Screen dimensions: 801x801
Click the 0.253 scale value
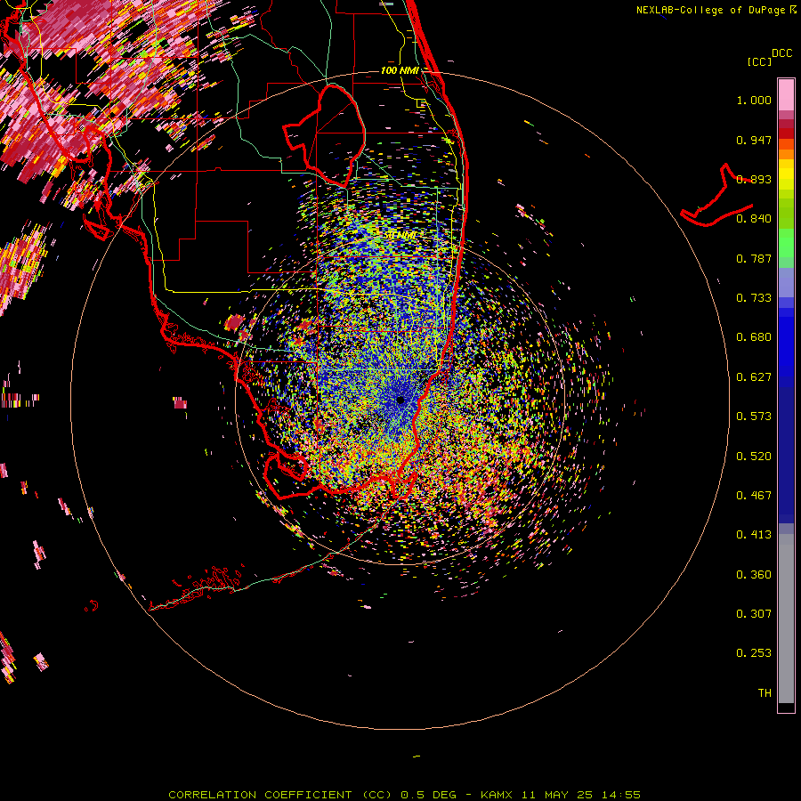[x=754, y=653]
